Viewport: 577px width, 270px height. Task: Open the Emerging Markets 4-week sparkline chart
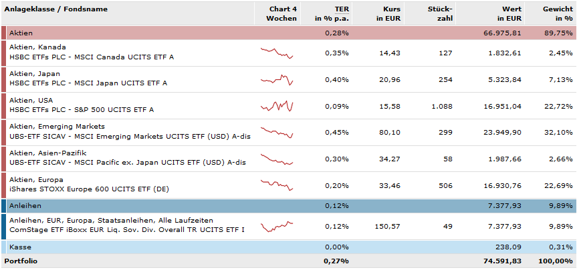(277, 133)
